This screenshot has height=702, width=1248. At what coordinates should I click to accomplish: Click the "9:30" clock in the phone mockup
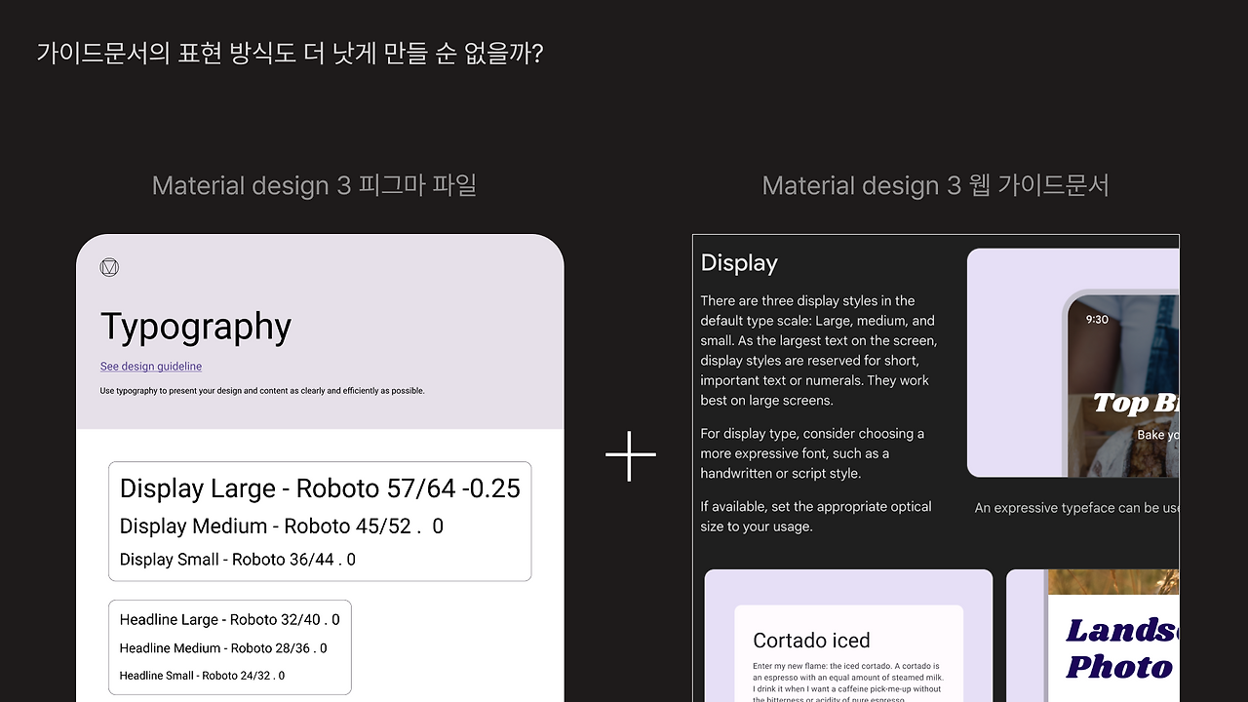(1097, 319)
